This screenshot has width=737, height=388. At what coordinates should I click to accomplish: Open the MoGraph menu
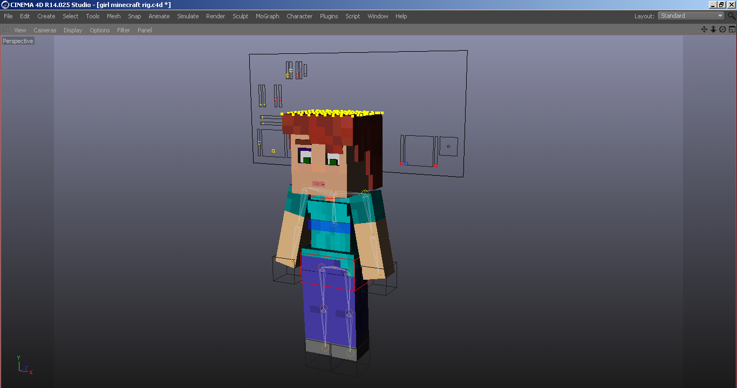point(267,16)
